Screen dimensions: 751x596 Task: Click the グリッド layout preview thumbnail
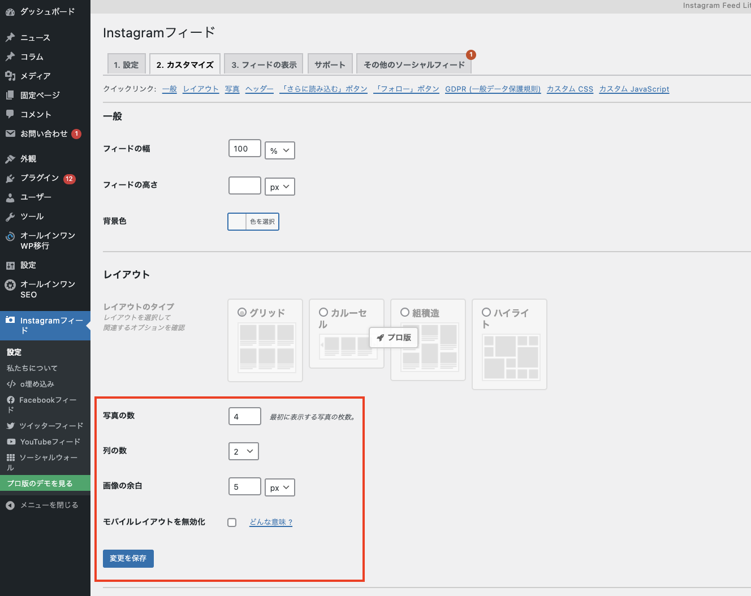(x=267, y=347)
